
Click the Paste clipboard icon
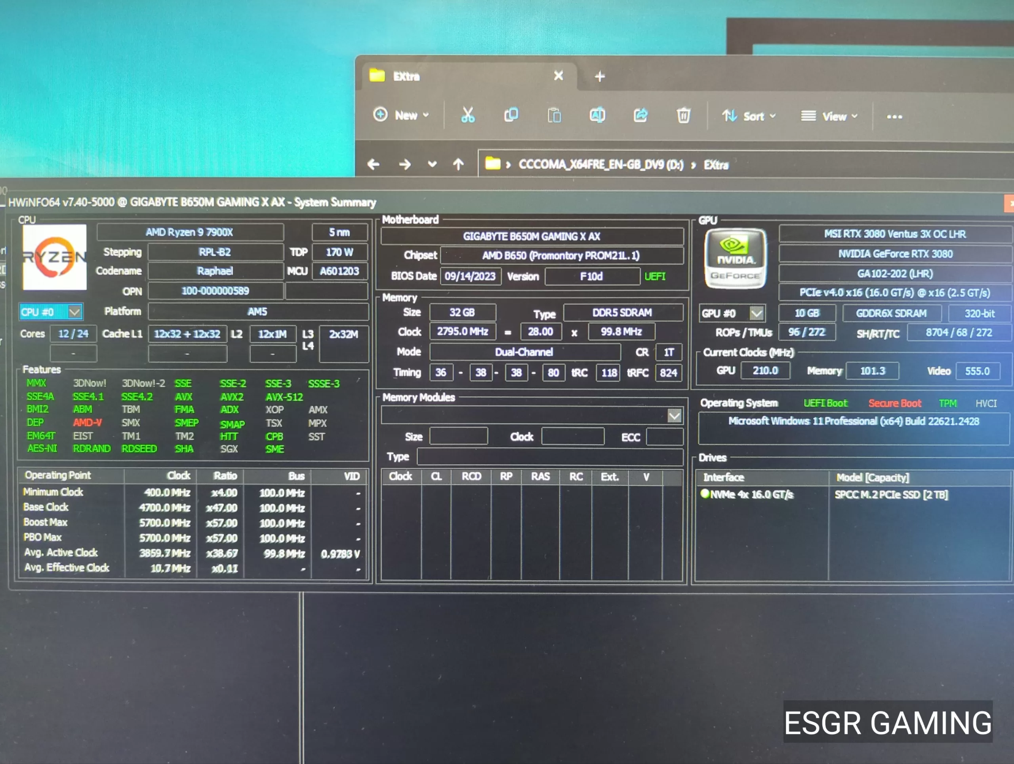click(554, 116)
